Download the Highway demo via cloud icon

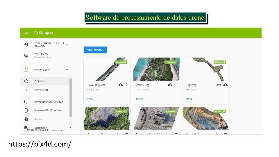click(x=226, y=85)
